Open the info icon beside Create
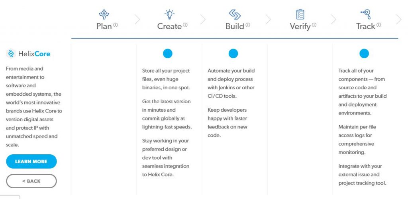408x199 pixels. point(185,25)
